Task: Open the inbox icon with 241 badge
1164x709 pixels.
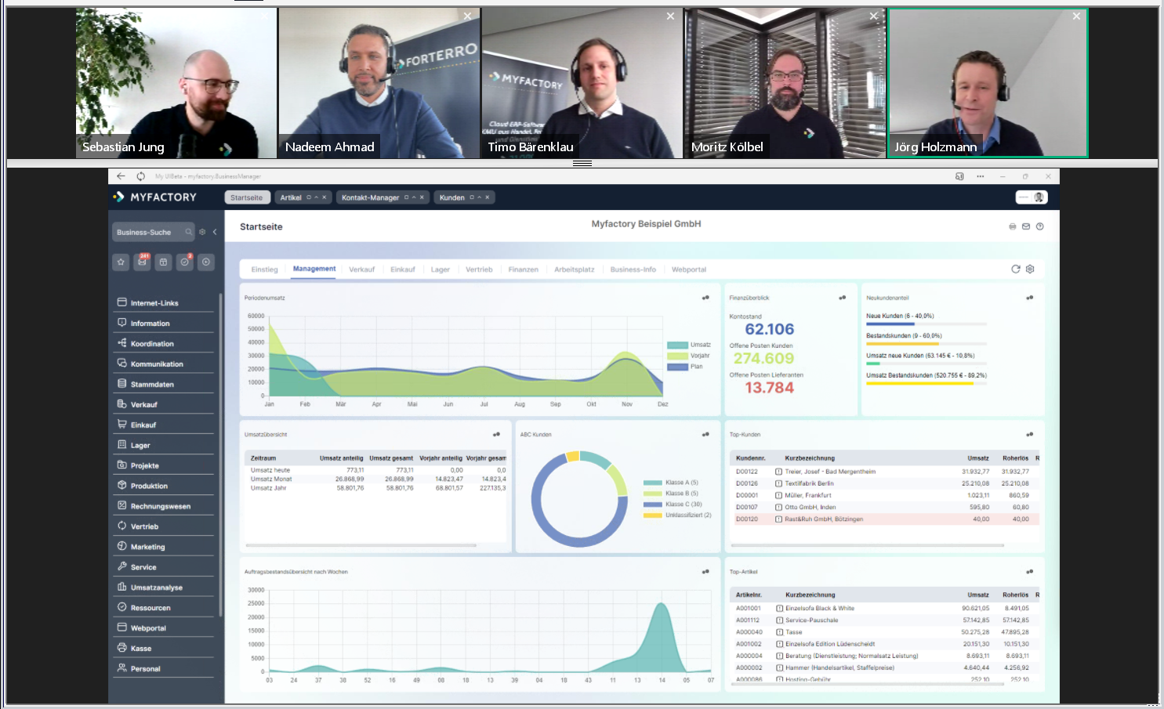Action: tap(142, 262)
